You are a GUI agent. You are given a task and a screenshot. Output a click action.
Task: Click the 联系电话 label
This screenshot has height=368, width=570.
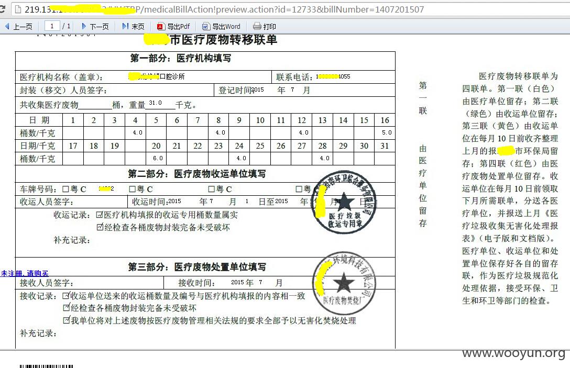coord(294,77)
